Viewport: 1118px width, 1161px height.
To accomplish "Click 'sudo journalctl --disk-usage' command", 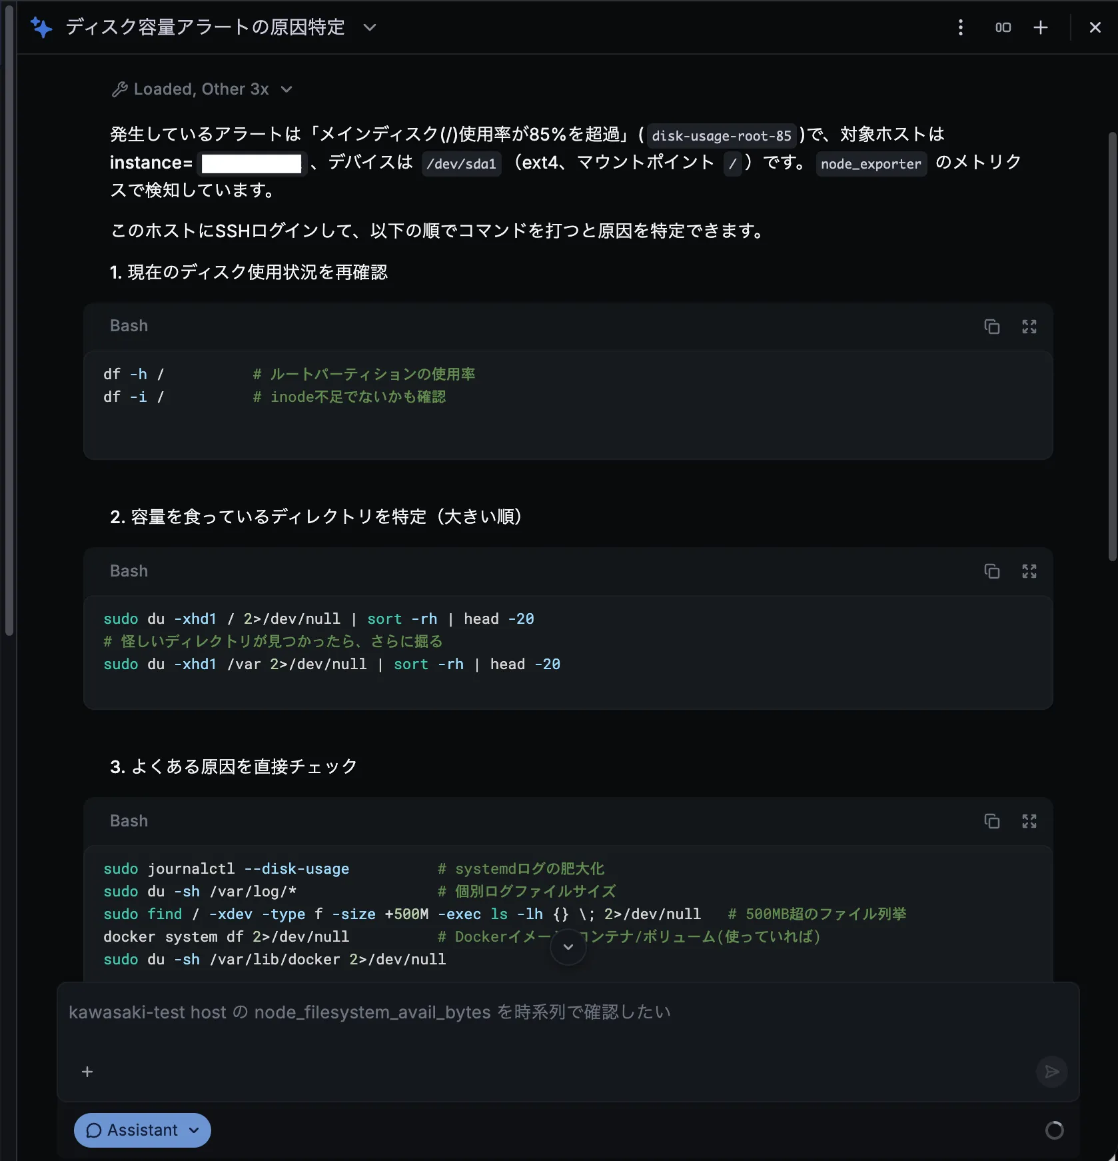I will [x=227, y=869].
